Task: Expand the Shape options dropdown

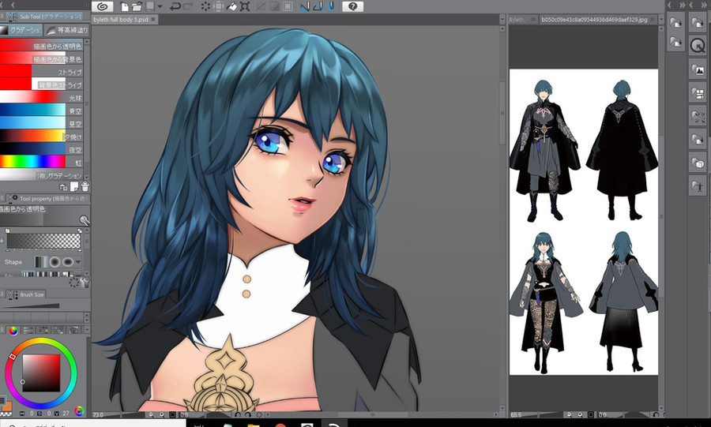Action: (78, 262)
